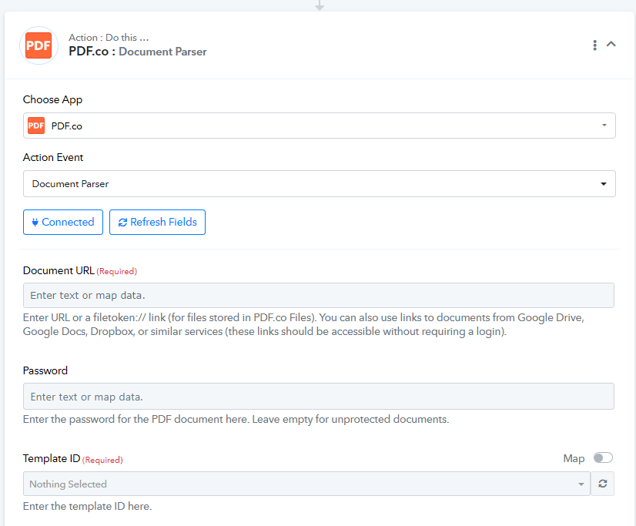Click the 'PDF.co : Document Parser' title
Viewport: 636px width, 526px height.
(138, 52)
